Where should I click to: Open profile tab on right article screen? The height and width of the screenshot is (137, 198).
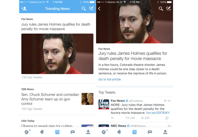[x=165, y=132]
